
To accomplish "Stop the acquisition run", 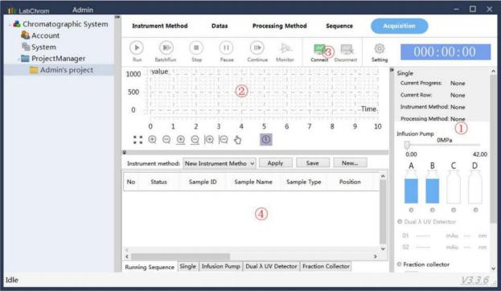I will [x=196, y=48].
